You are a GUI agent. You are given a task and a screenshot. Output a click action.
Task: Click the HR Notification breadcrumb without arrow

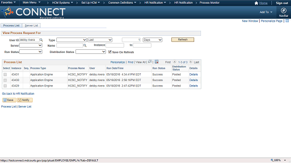coord(183,3)
